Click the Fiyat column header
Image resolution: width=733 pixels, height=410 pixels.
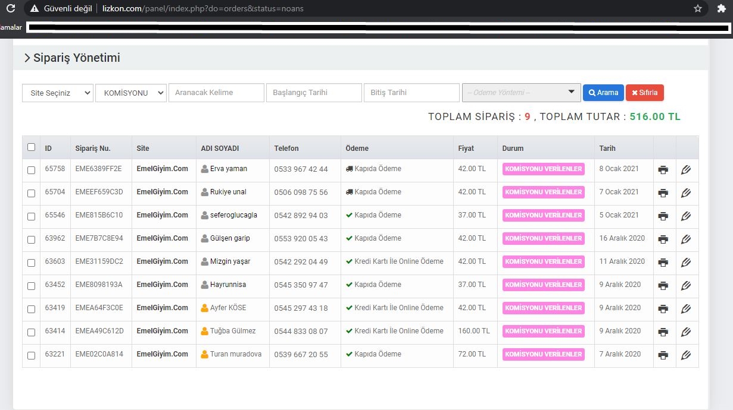(466, 148)
